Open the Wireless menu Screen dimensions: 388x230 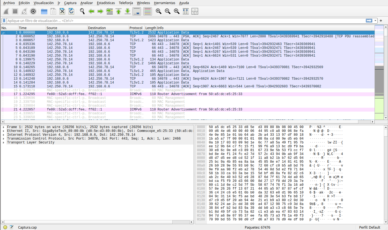pos(143,3)
